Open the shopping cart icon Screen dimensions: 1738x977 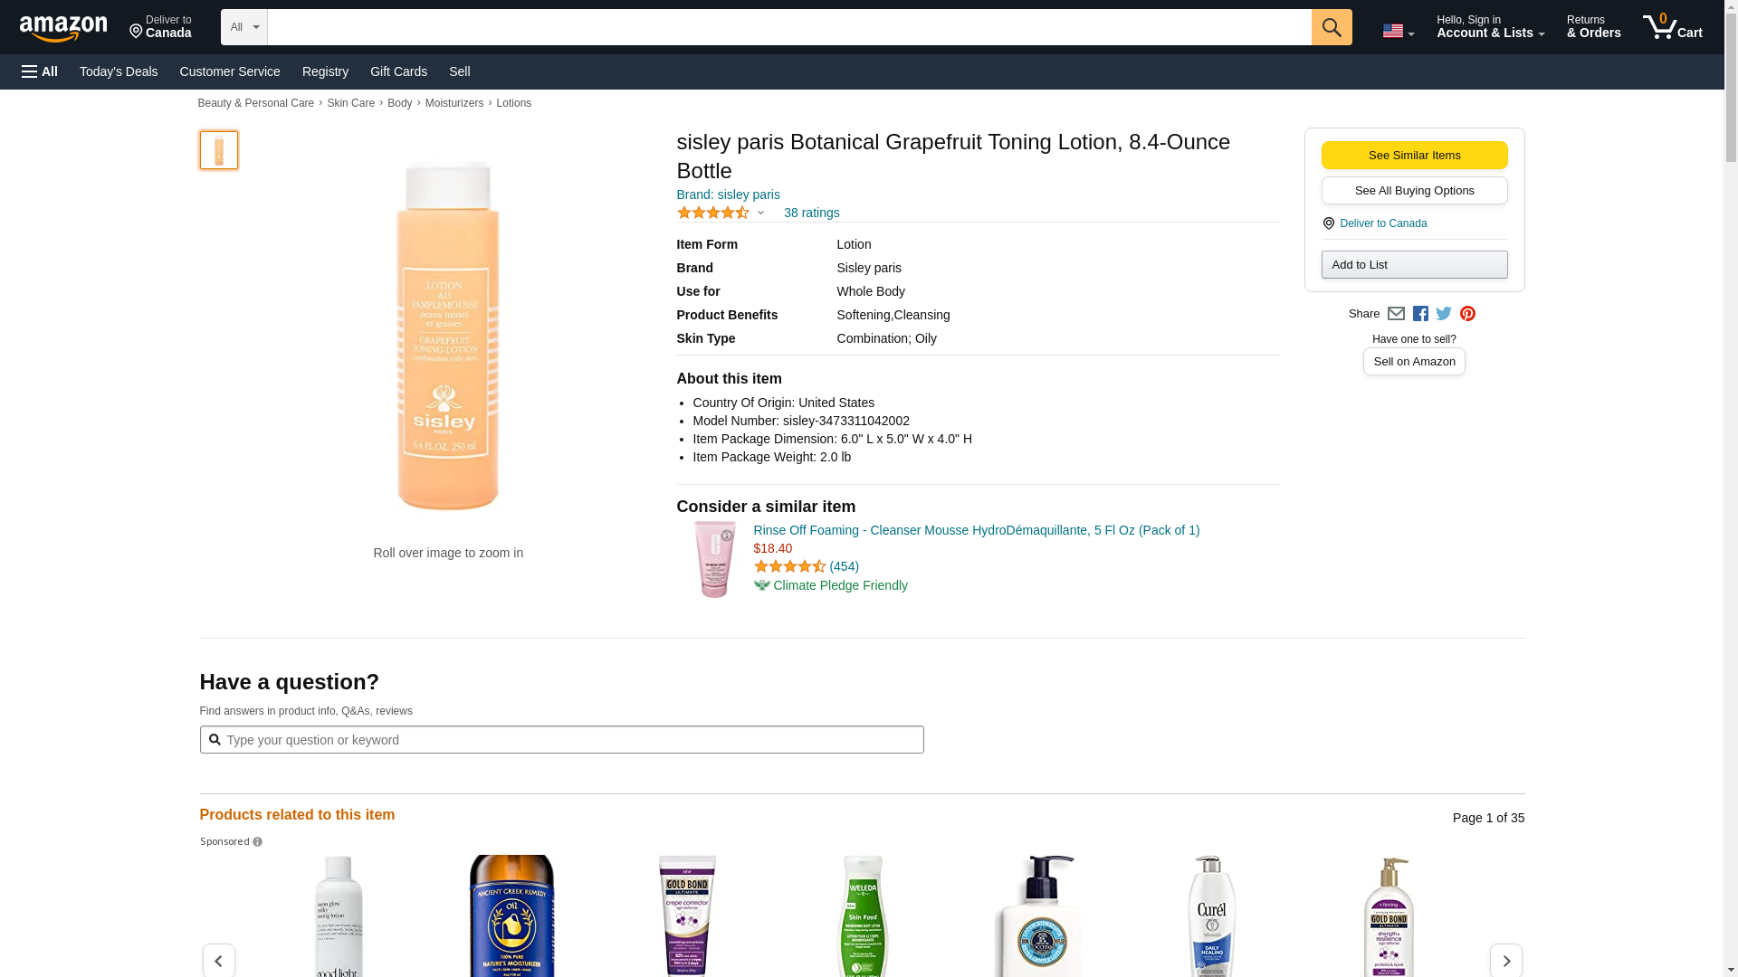coord(1672,26)
